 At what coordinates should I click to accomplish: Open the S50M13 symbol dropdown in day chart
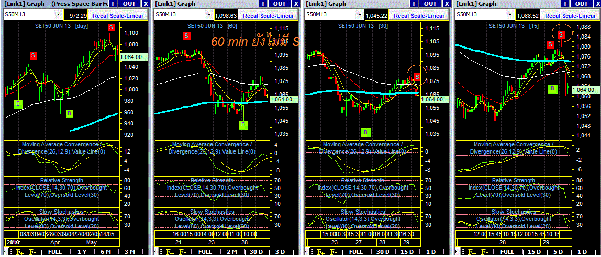pyautogui.click(x=58, y=15)
